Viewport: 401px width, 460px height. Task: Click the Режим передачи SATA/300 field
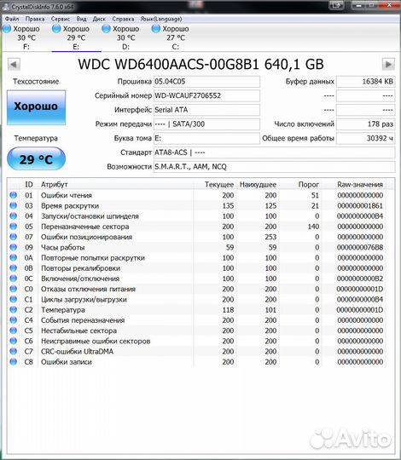pos(206,124)
